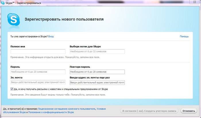Open the 'Помощь' help link
This screenshot has height=118, width=201.
pos(184,37)
